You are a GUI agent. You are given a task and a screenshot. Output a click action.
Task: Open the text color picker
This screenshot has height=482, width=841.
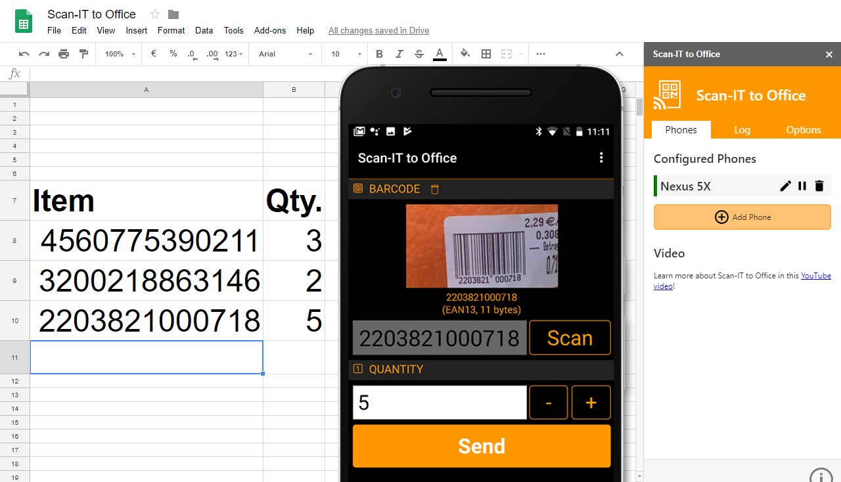440,54
